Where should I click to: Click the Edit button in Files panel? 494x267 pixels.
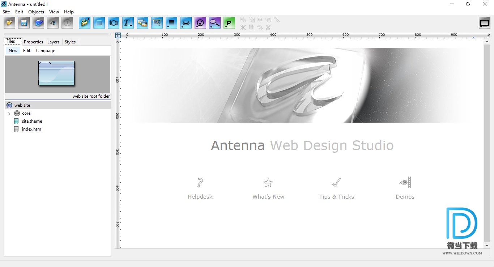[27, 51]
